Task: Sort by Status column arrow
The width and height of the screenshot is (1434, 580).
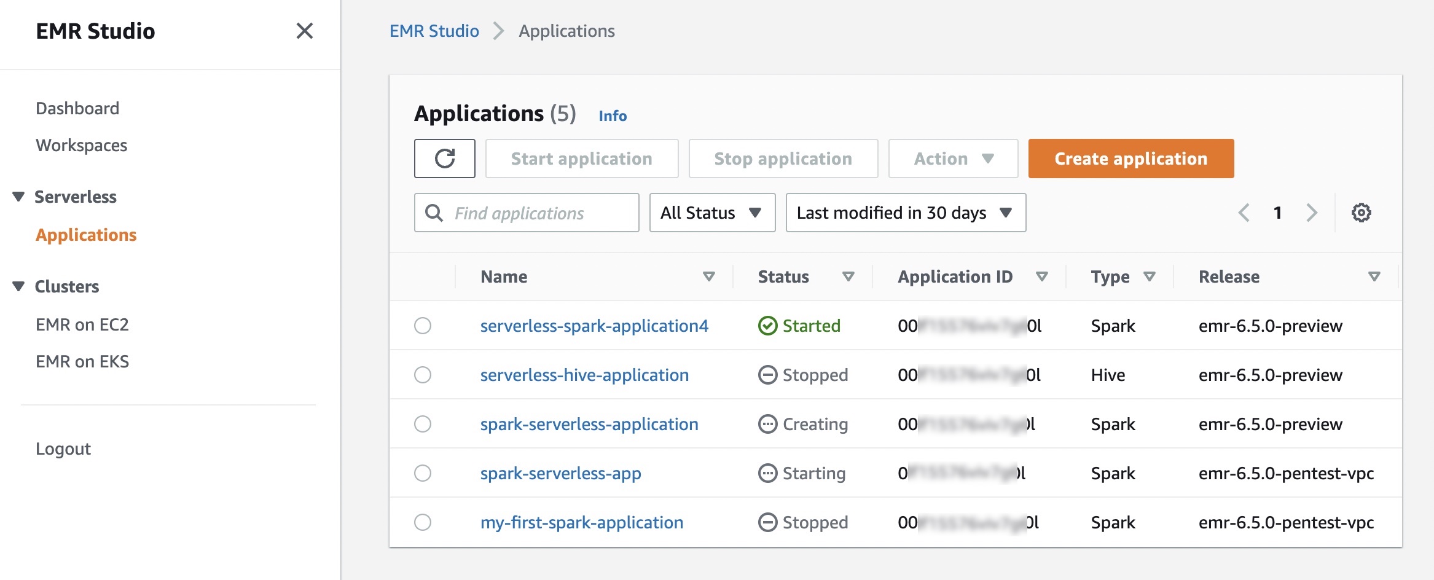Action: pyautogui.click(x=848, y=276)
